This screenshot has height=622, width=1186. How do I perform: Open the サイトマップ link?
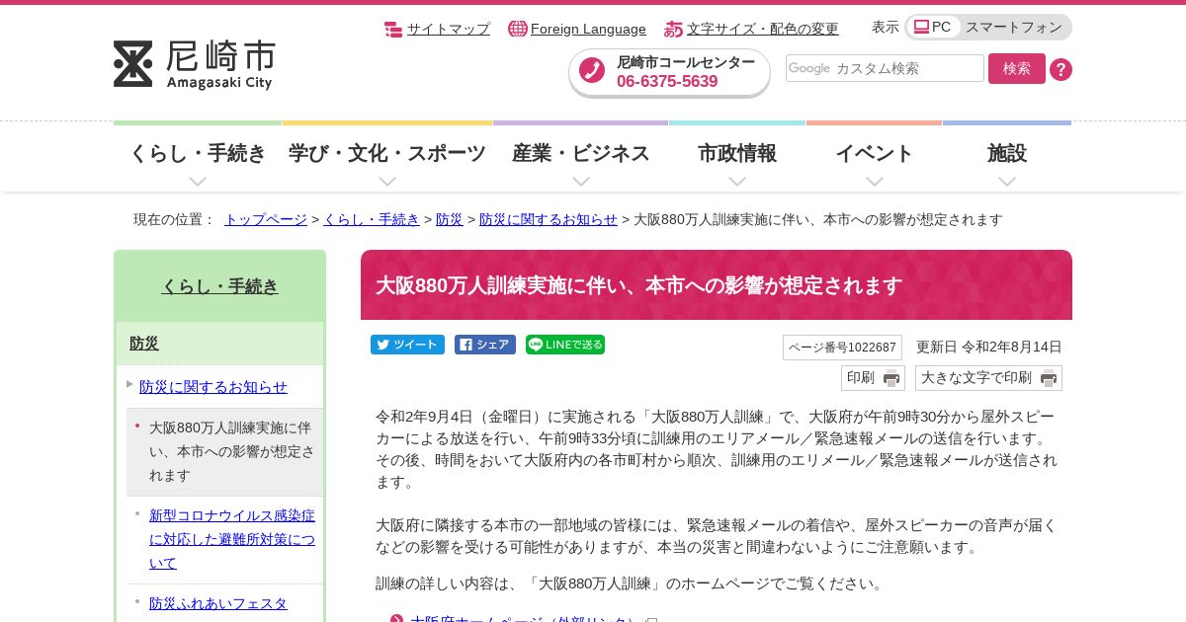(449, 29)
